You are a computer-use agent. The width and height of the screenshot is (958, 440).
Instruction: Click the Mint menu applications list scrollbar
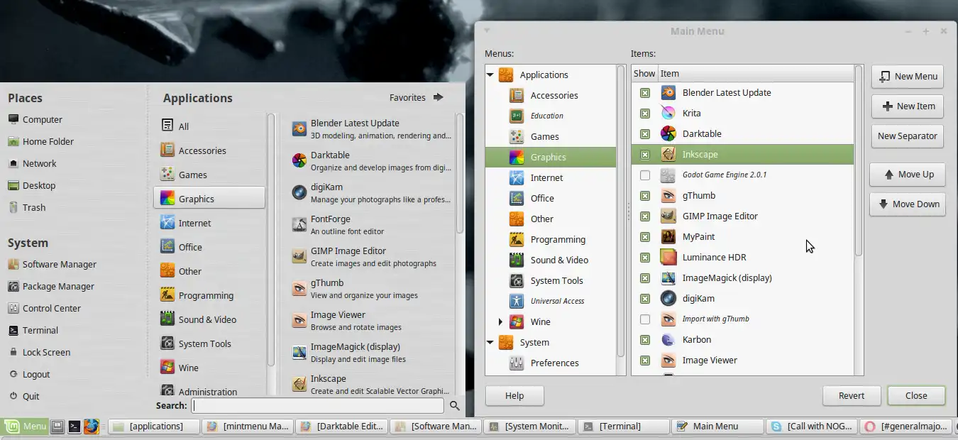[460, 174]
